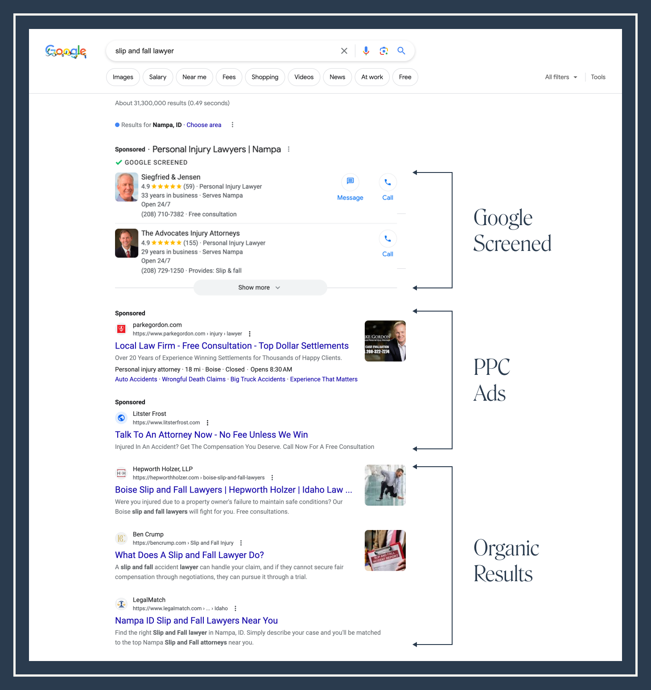Screen dimensions: 651x690
Task: Open options menu on the LegalMatch result
Action: (x=235, y=608)
